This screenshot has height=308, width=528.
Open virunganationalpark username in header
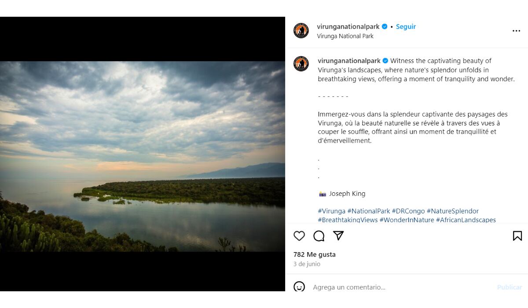tap(348, 26)
